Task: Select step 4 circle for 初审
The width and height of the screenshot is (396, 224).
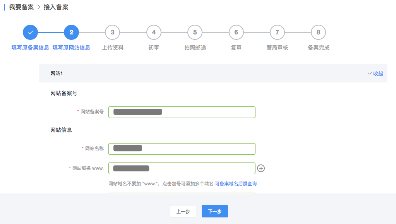Action: tap(154, 32)
